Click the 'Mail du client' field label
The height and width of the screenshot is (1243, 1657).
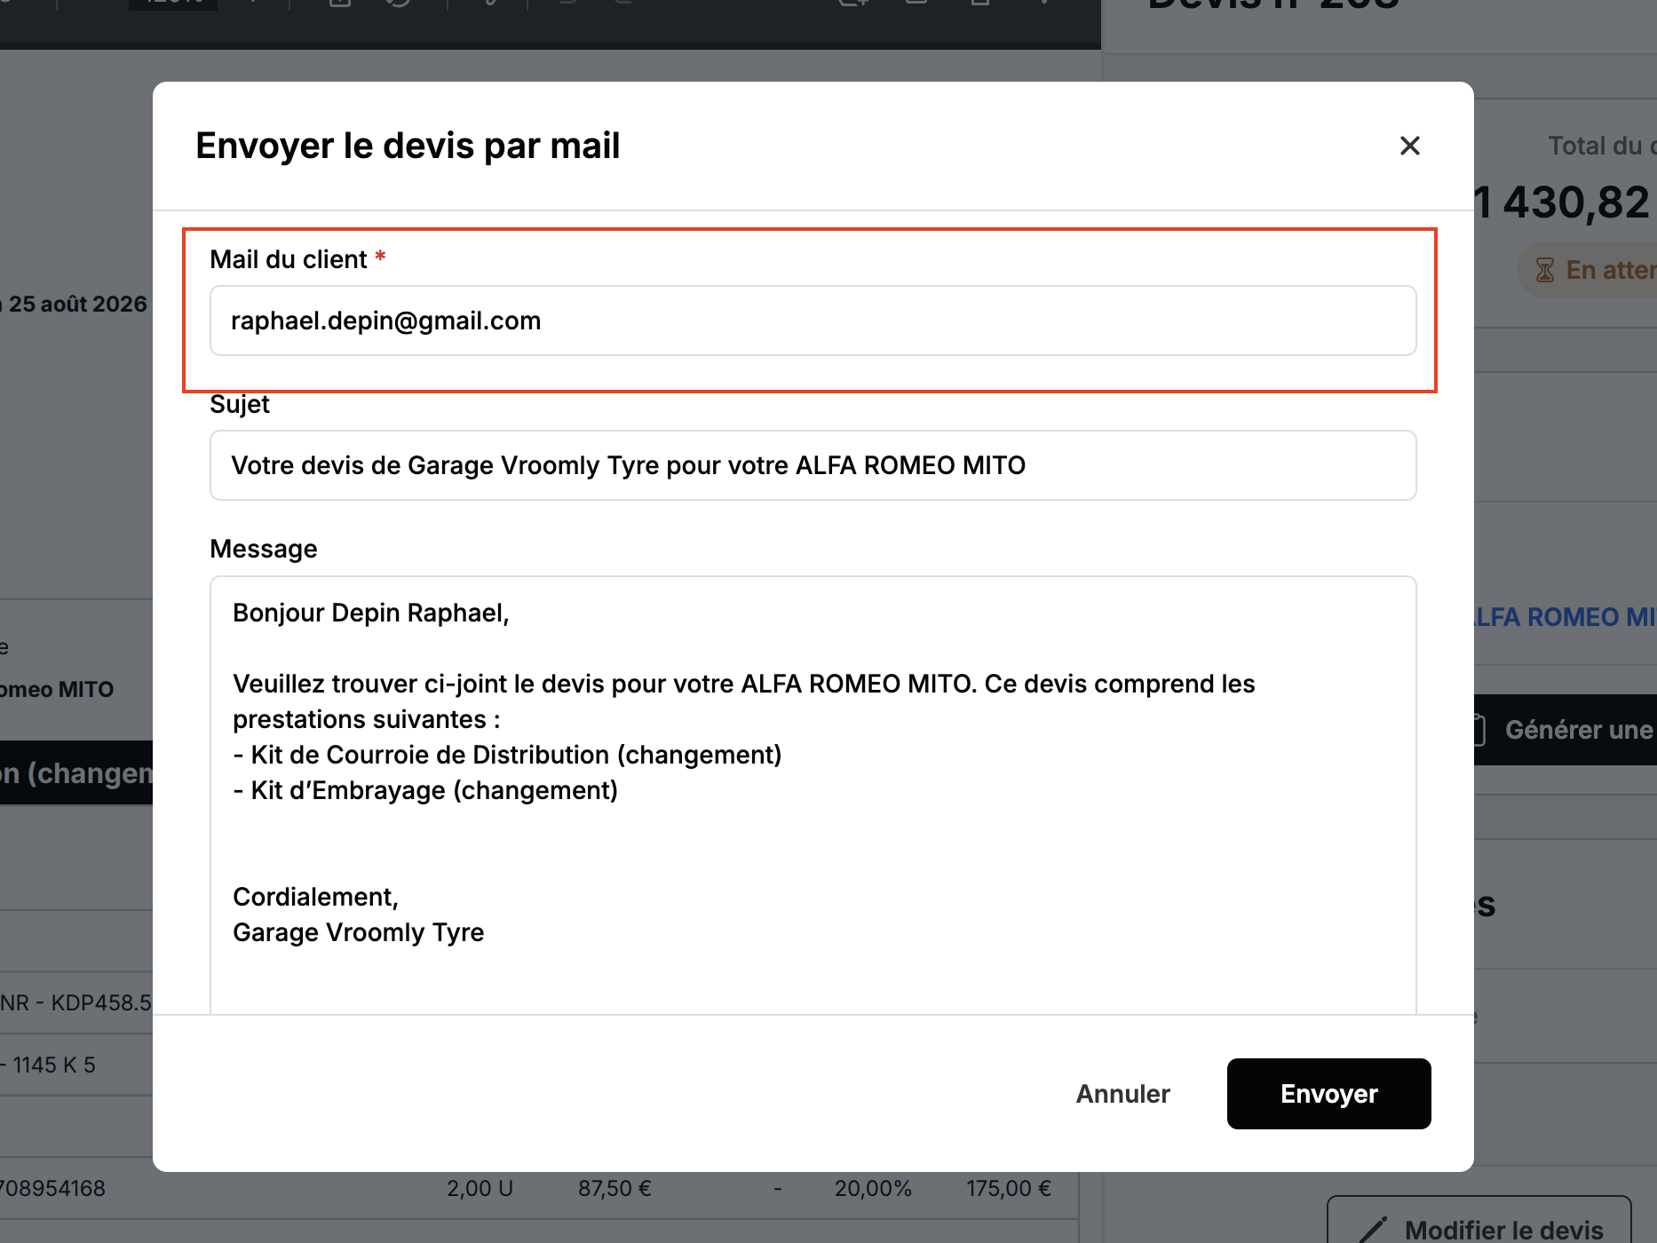point(289,259)
